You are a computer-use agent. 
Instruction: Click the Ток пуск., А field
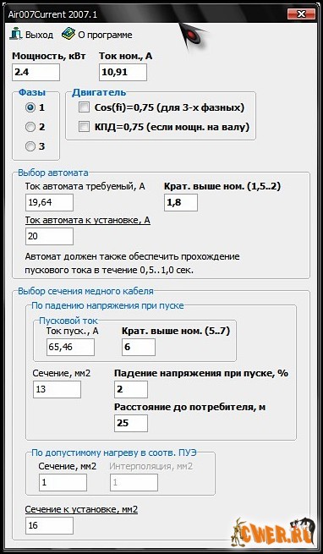point(70,348)
